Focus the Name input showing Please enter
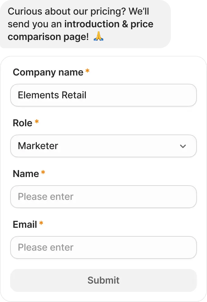 click(103, 197)
